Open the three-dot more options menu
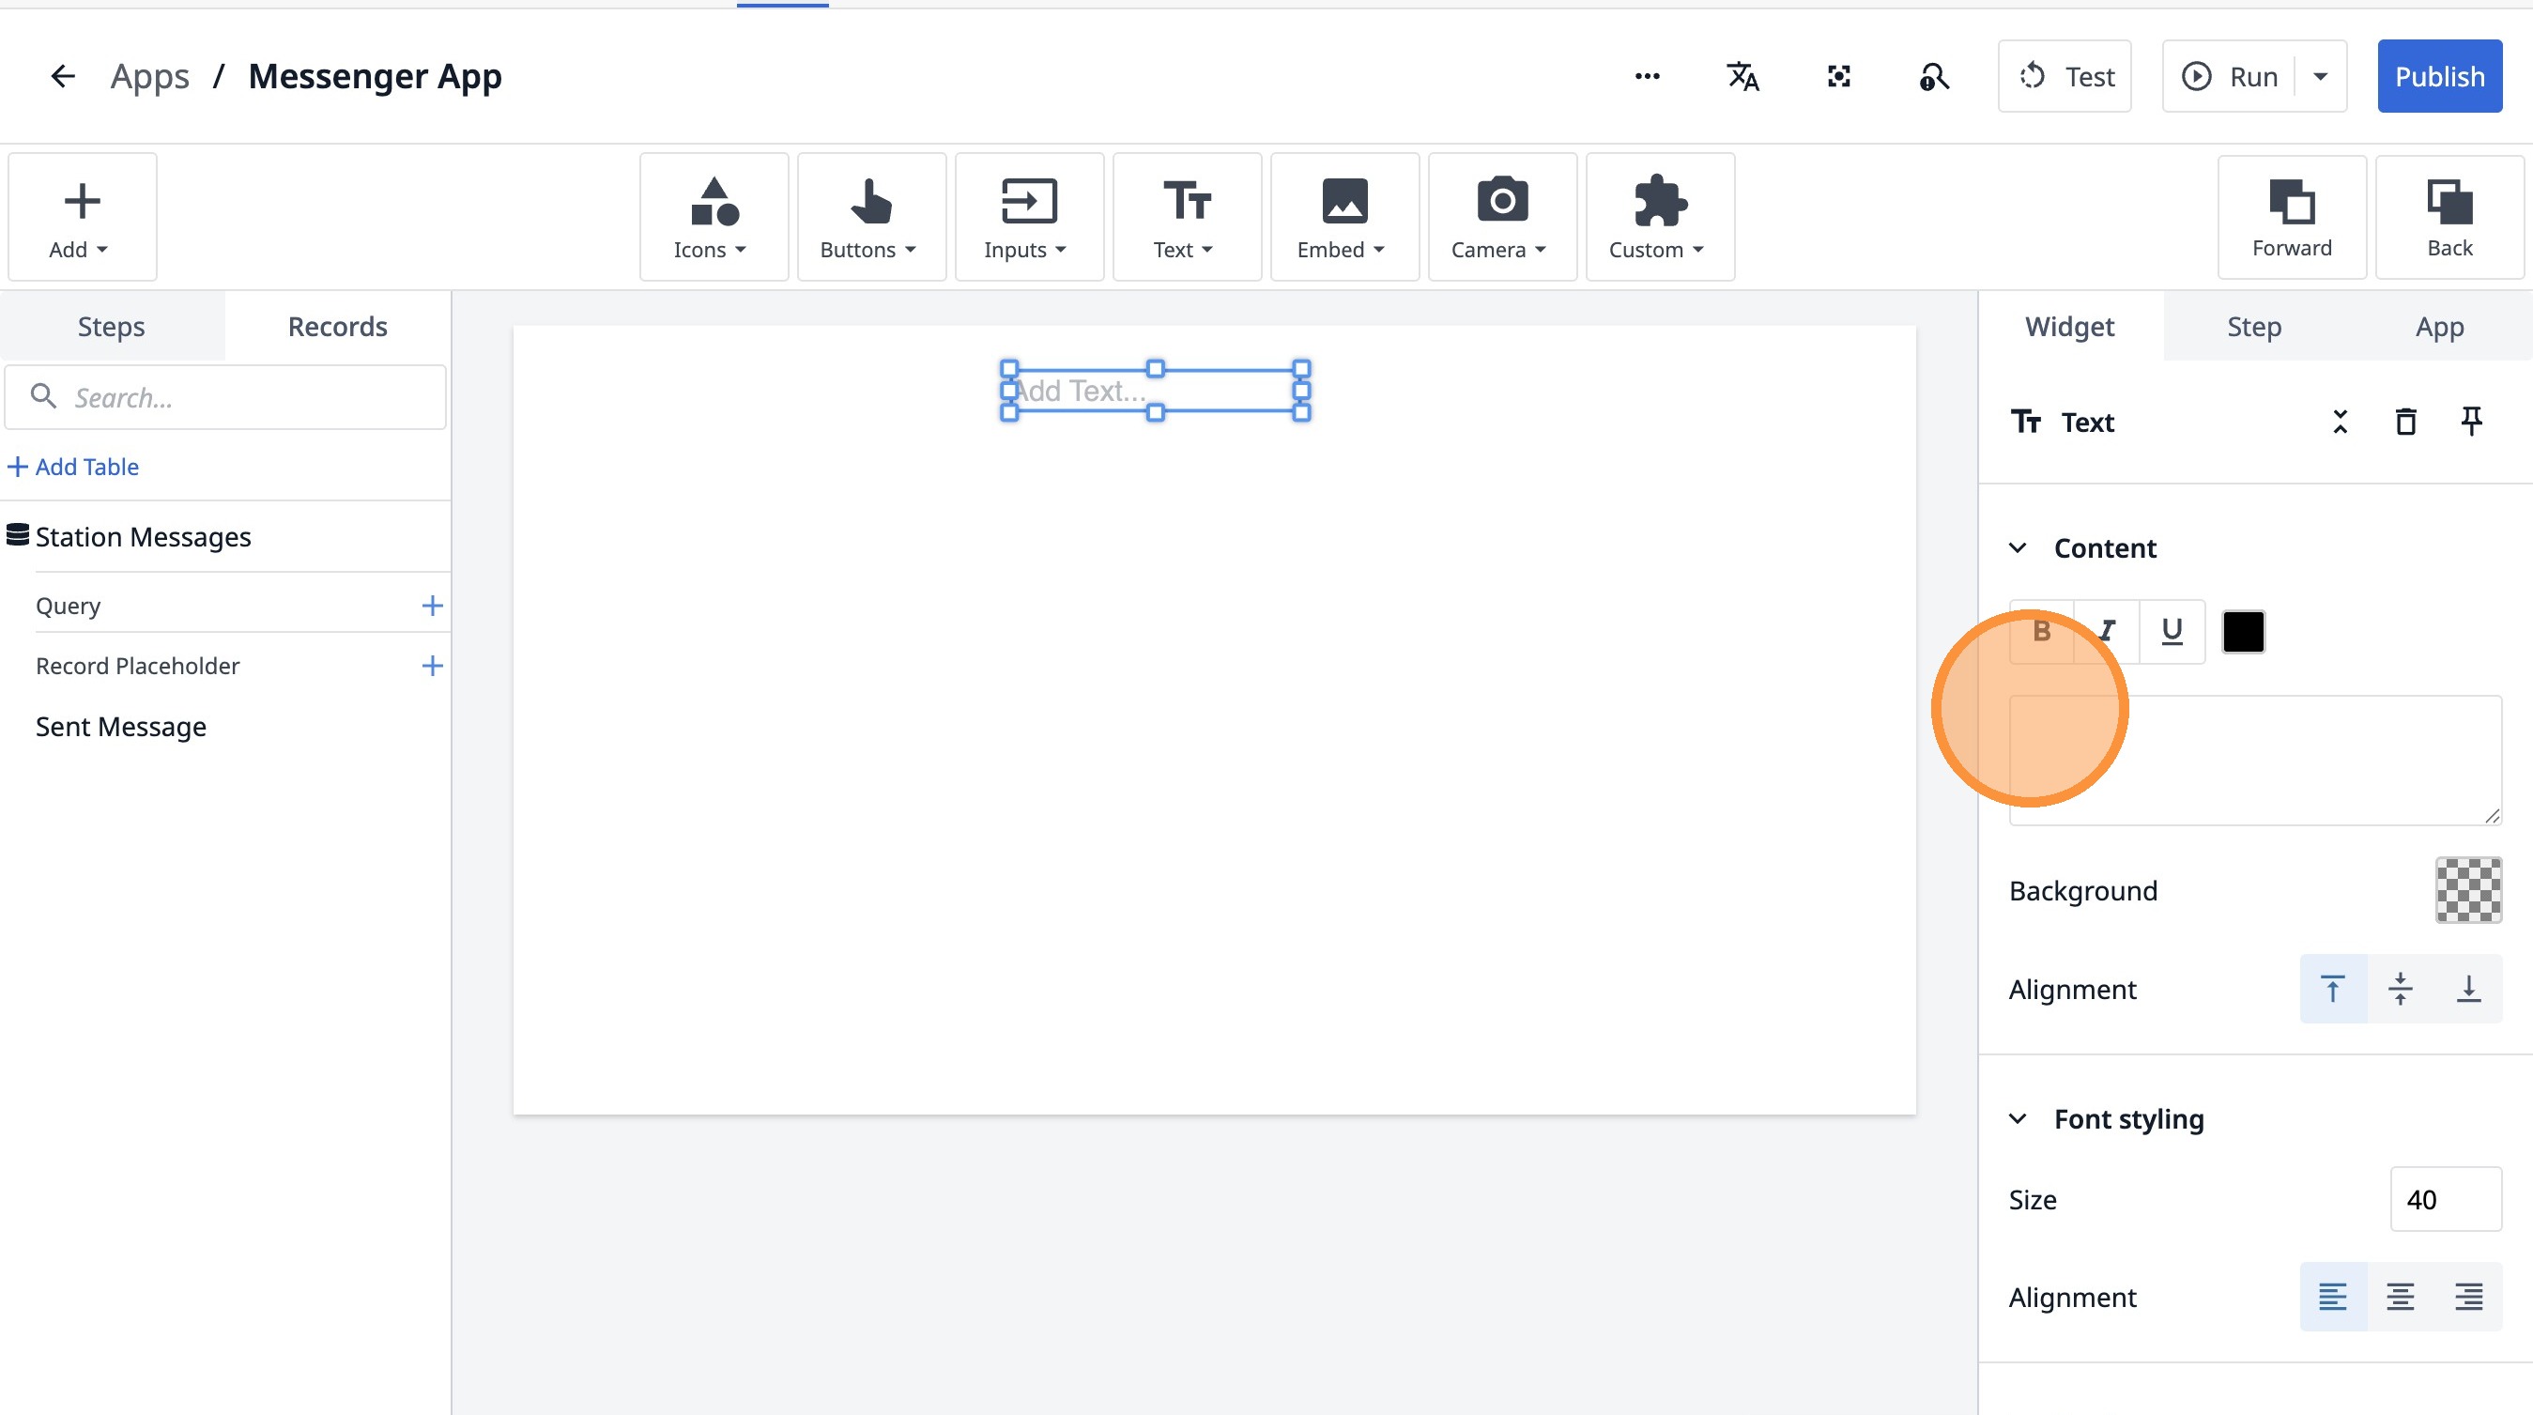The image size is (2533, 1415). [x=1647, y=77]
